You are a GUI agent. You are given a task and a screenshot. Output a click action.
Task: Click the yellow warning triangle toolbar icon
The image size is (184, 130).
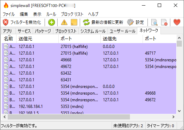(x=64, y=22)
